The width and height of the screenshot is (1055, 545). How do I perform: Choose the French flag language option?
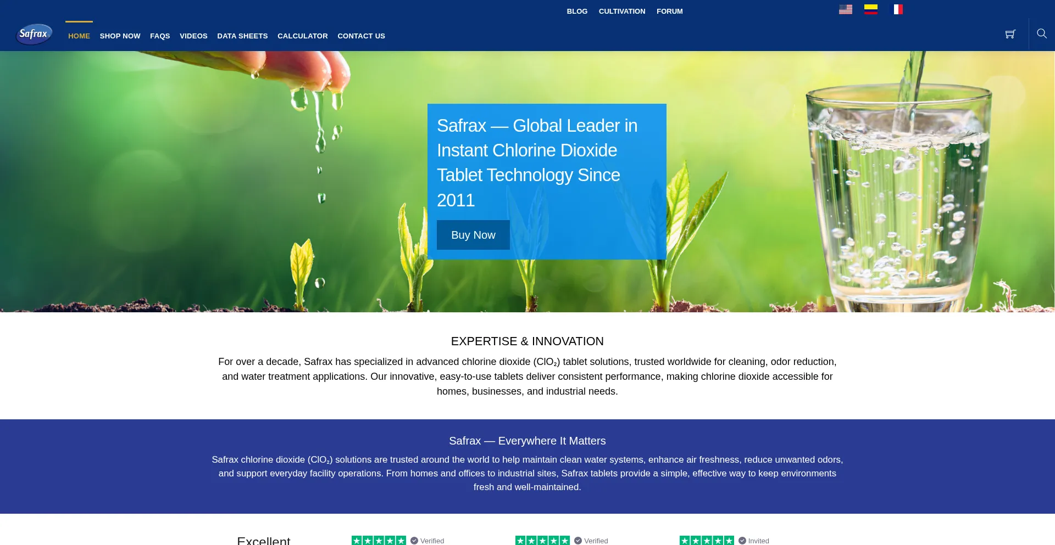[896, 9]
